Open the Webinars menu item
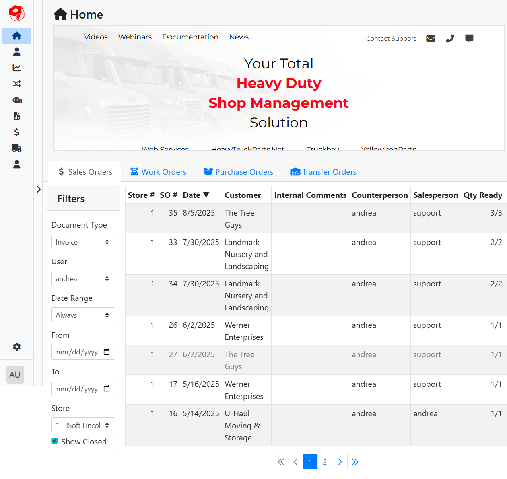The height and width of the screenshot is (479, 507). [135, 37]
